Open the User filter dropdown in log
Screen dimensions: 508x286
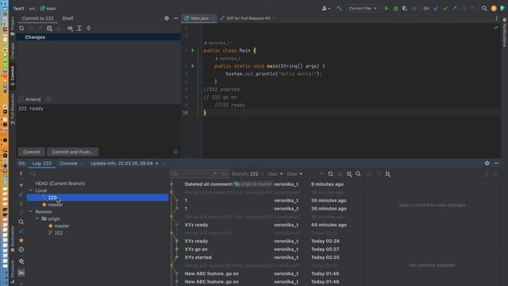(275, 174)
